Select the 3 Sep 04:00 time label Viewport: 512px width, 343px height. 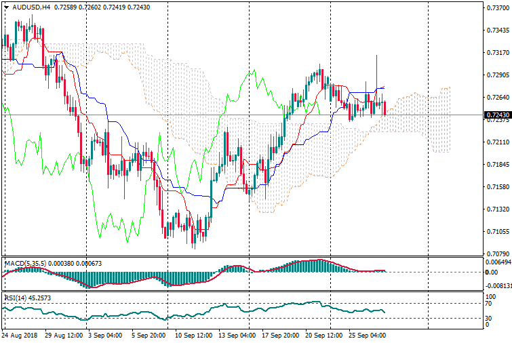(x=104, y=336)
